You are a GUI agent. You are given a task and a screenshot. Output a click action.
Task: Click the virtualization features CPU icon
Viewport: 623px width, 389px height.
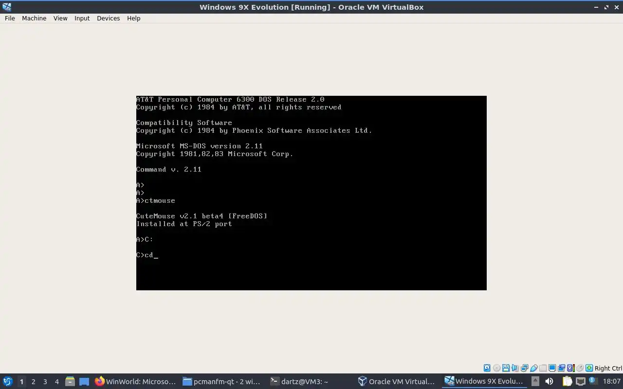click(x=571, y=368)
